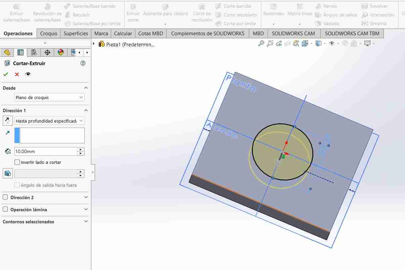Enable Invertir lado a cortar checkbox
The width and height of the screenshot is (405, 270).
17,162
